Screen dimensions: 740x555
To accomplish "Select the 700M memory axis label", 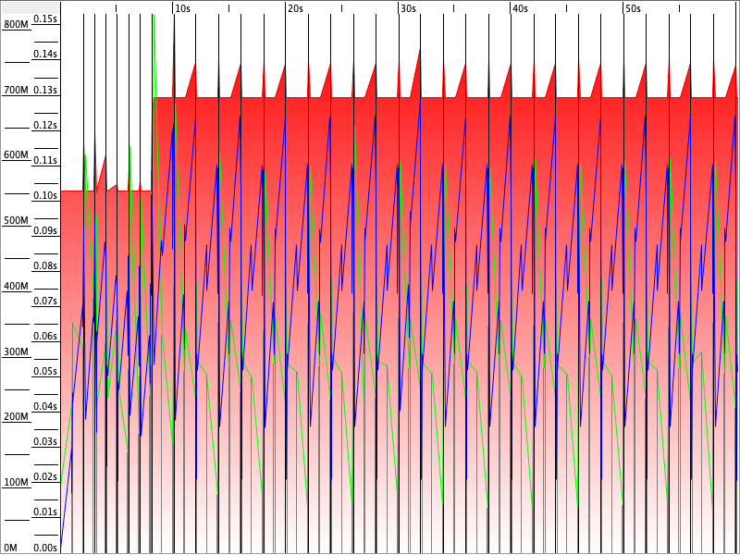I will pyautogui.click(x=17, y=91).
